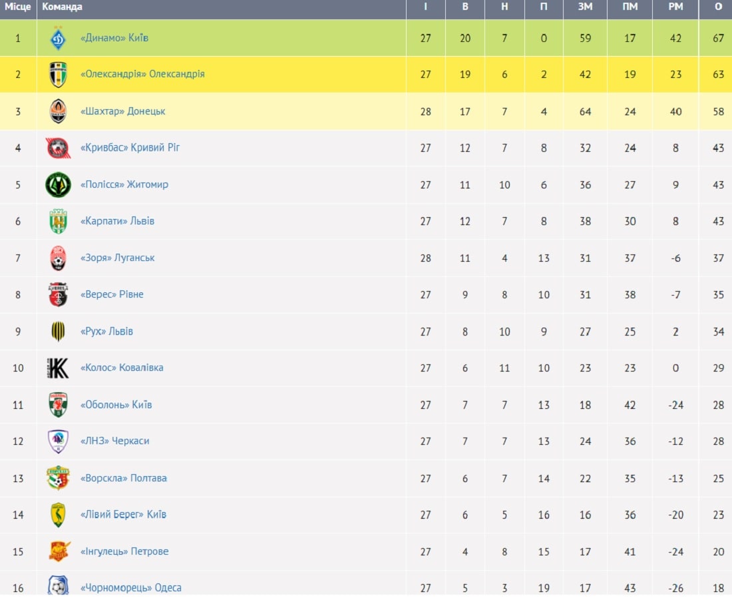Click the Shakhtar Donetsk club logo
The image size is (732, 598).
click(59, 111)
